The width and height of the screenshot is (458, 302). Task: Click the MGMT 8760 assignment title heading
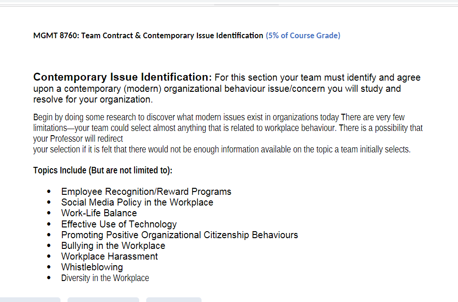coord(148,35)
